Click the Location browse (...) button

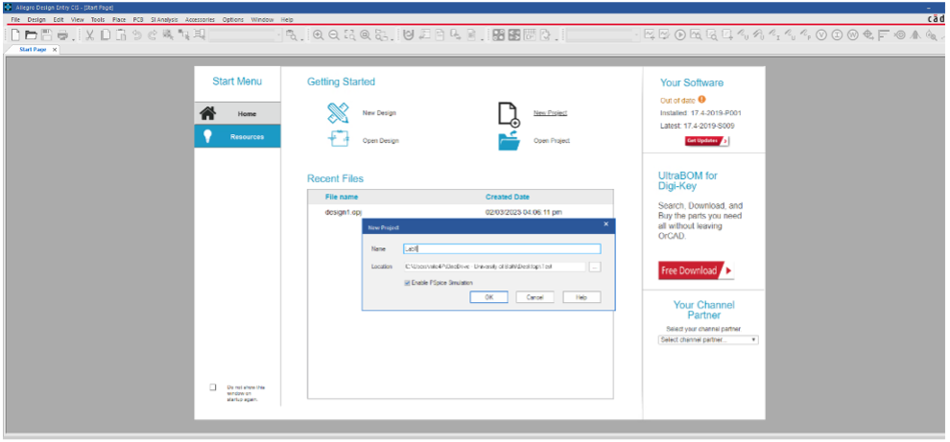point(595,267)
